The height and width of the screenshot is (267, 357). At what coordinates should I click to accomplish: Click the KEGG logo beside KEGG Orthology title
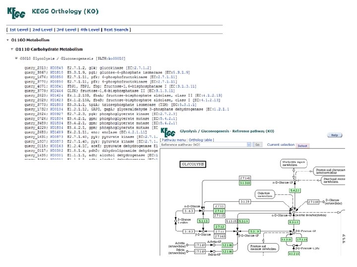pyautogui.click(x=16, y=13)
